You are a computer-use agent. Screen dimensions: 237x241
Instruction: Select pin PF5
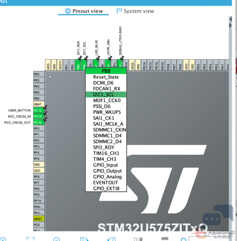(x=39, y=159)
